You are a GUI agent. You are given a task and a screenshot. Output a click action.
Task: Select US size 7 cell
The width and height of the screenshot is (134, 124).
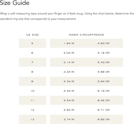[x=33, y=62]
